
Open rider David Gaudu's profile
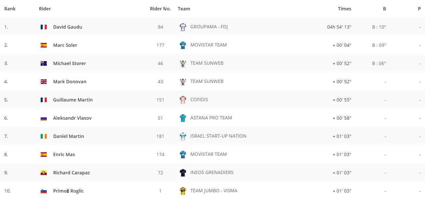(x=68, y=27)
